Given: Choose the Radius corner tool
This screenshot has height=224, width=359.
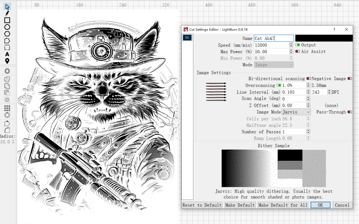Looking at the screenshot, I should [7, 130].
